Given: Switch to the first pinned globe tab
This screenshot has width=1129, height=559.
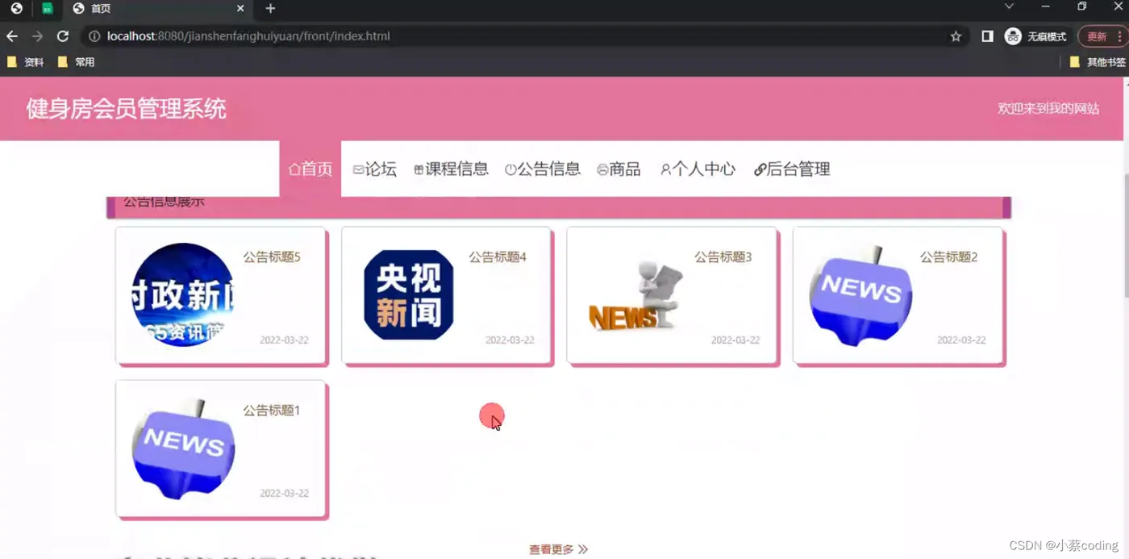Looking at the screenshot, I should pyautogui.click(x=16, y=8).
